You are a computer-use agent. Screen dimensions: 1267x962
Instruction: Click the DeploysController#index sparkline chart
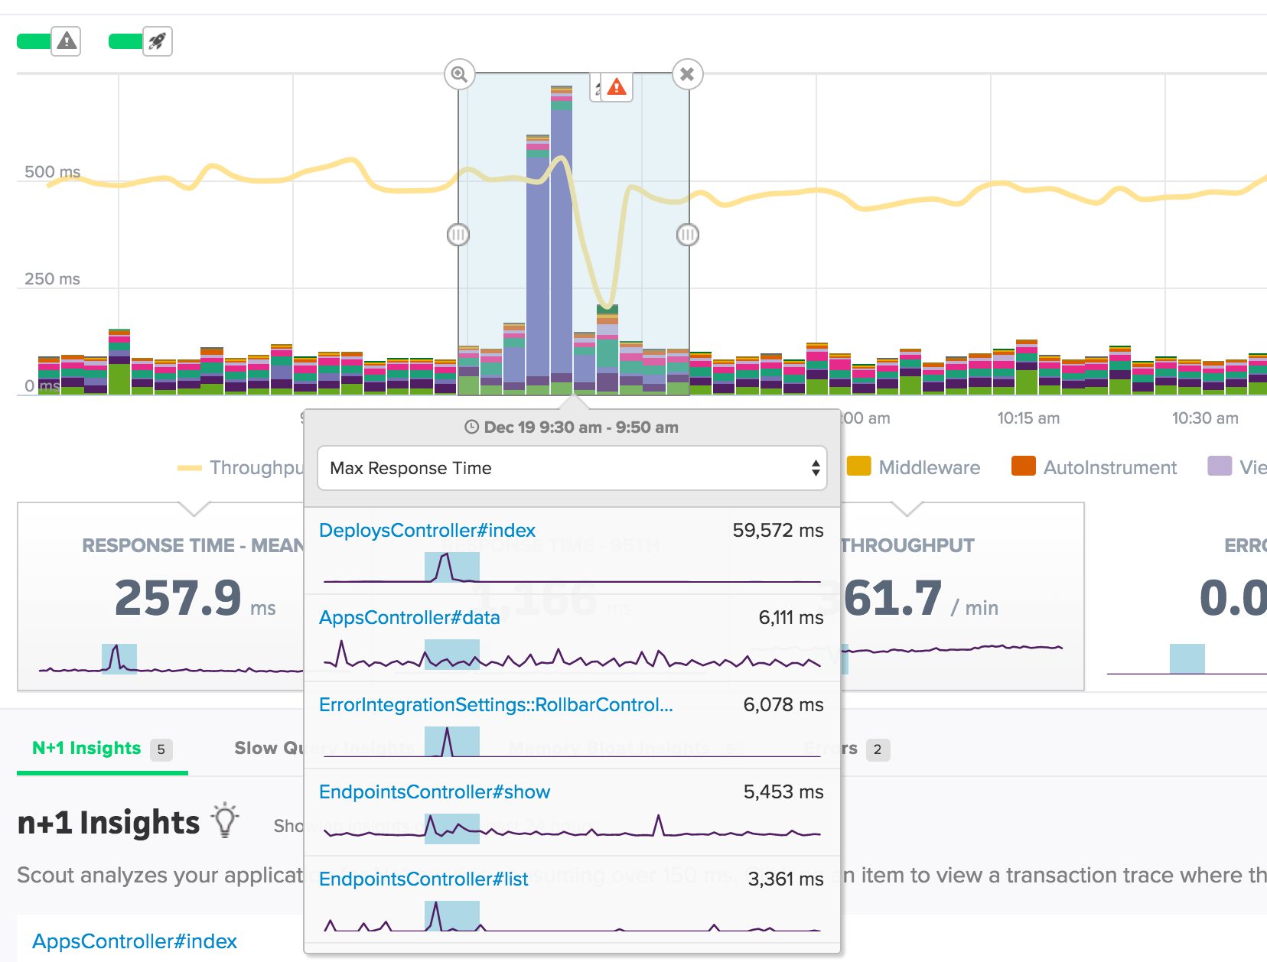tap(572, 568)
